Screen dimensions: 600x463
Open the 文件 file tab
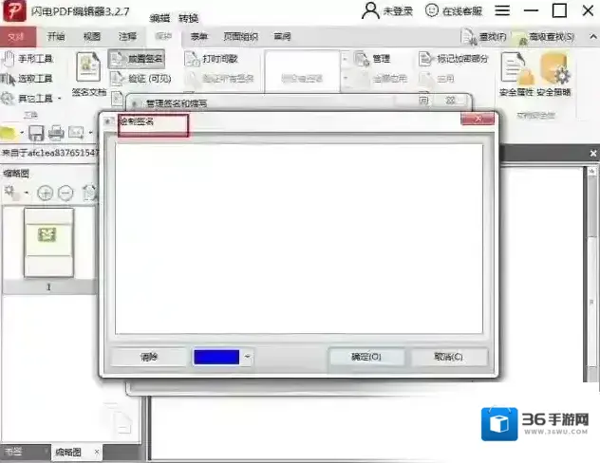[17, 36]
